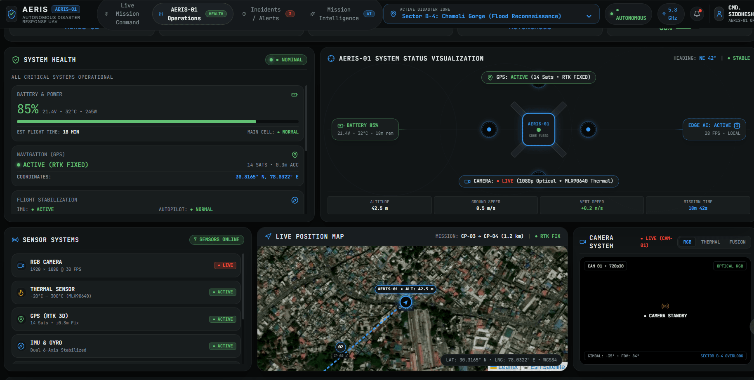
Task: Click the 7 SENSORS ONLINE badge
Action: [x=217, y=240]
